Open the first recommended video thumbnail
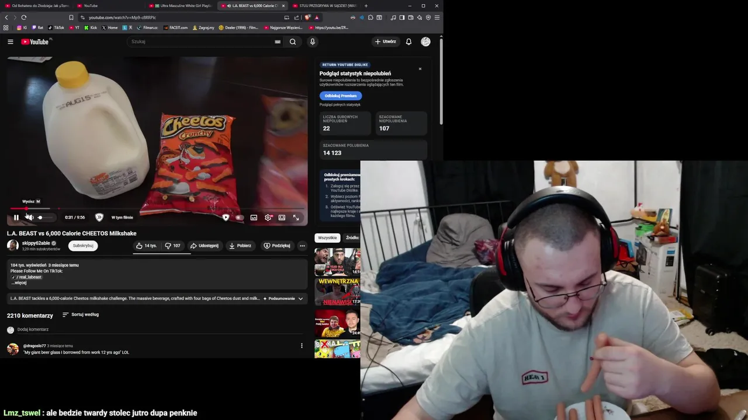The height and width of the screenshot is (420, 748). click(x=337, y=262)
